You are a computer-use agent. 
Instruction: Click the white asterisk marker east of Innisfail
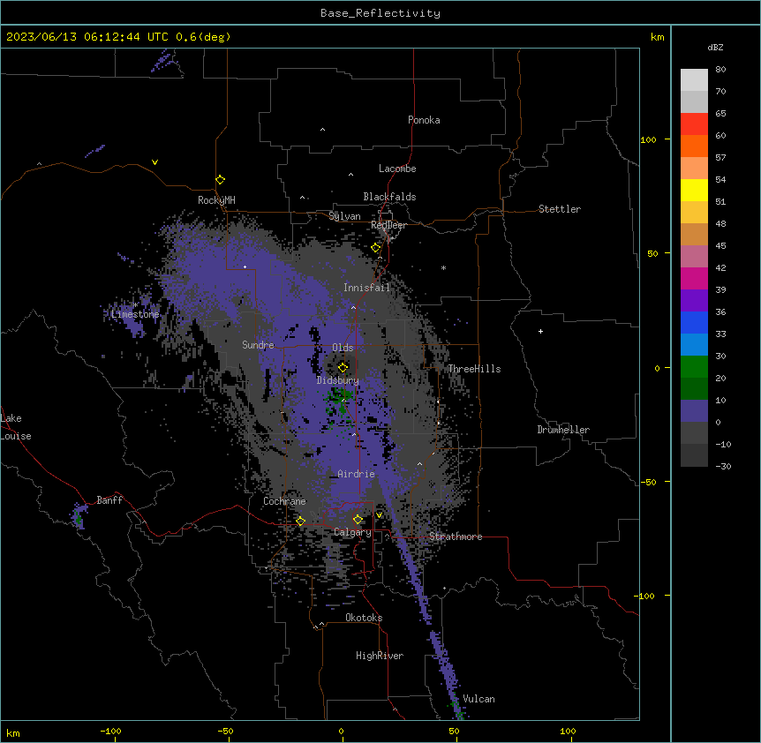[443, 267]
